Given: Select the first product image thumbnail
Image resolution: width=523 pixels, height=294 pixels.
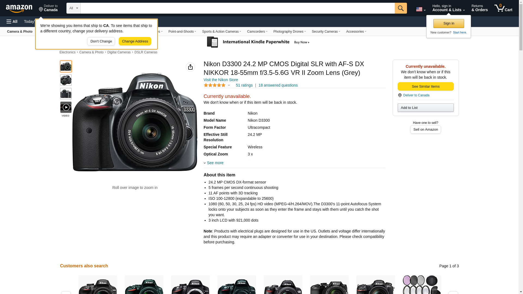Looking at the screenshot, I should (66, 66).
